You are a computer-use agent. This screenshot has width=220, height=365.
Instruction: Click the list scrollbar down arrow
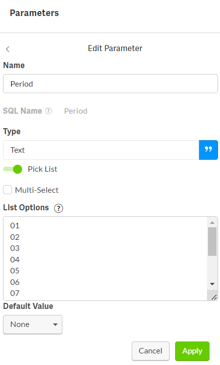(212, 284)
